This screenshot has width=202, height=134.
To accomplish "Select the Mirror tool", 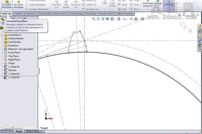I will pos(134,9).
